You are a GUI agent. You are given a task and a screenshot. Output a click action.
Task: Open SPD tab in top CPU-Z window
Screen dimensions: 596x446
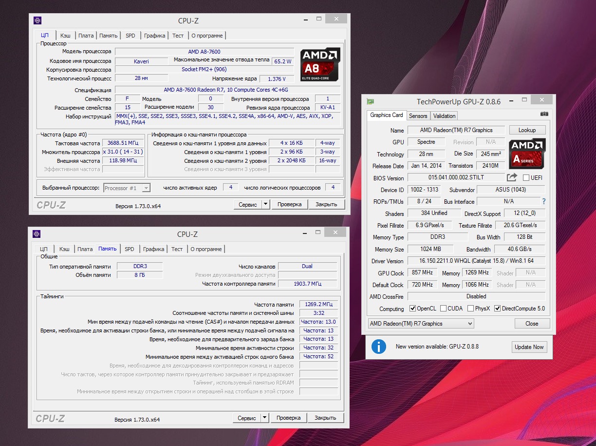tap(130, 36)
